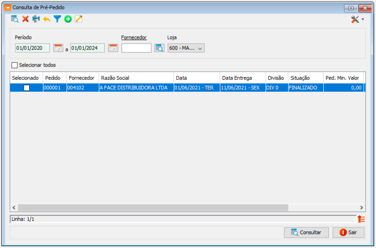Click the red X delete icon

tap(25, 19)
